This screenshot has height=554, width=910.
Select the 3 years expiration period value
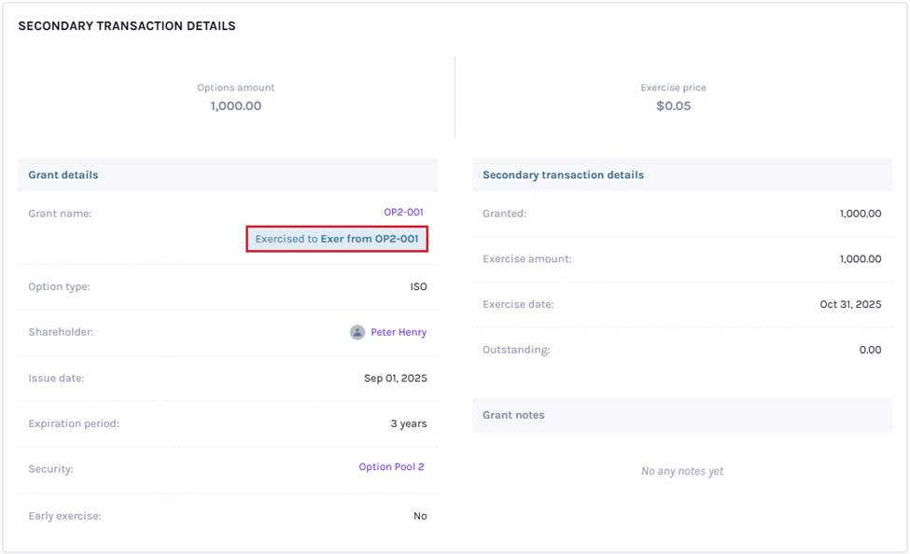point(406,423)
